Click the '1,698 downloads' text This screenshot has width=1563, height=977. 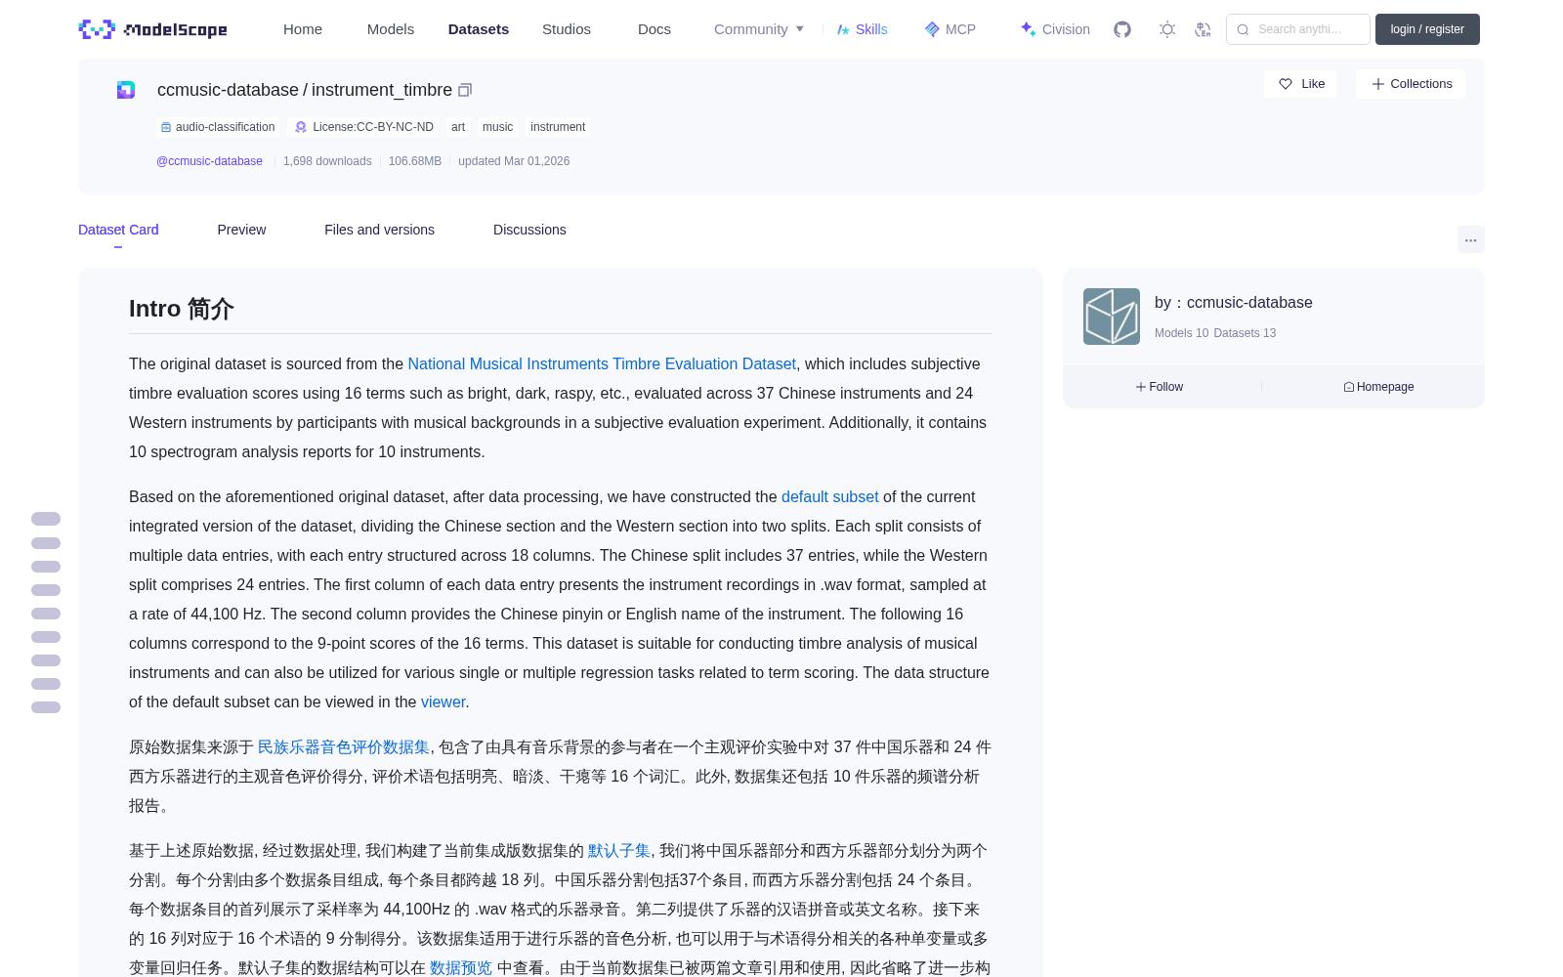(327, 161)
